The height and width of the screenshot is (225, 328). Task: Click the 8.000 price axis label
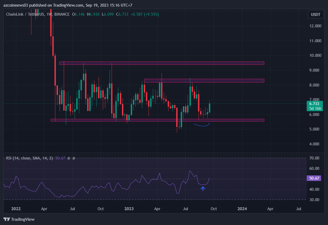315,85
